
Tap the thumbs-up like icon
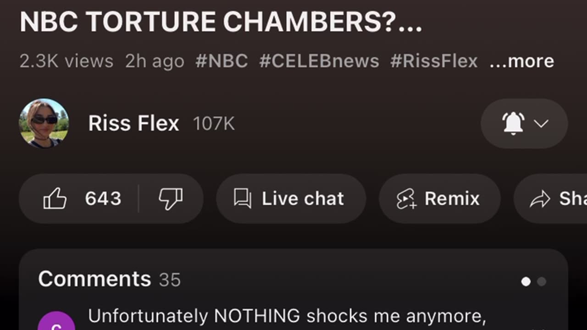click(55, 199)
